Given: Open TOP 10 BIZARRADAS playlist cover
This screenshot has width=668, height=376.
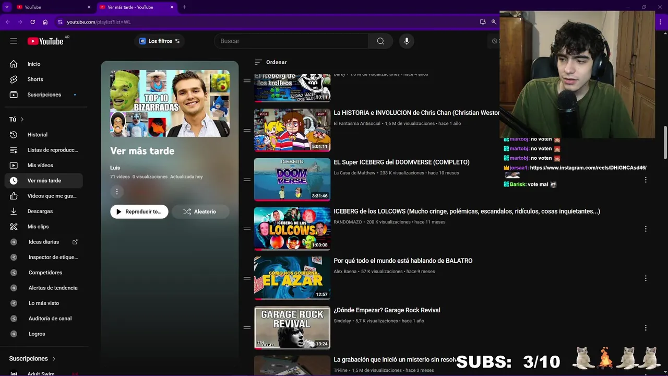Looking at the screenshot, I should point(170,103).
